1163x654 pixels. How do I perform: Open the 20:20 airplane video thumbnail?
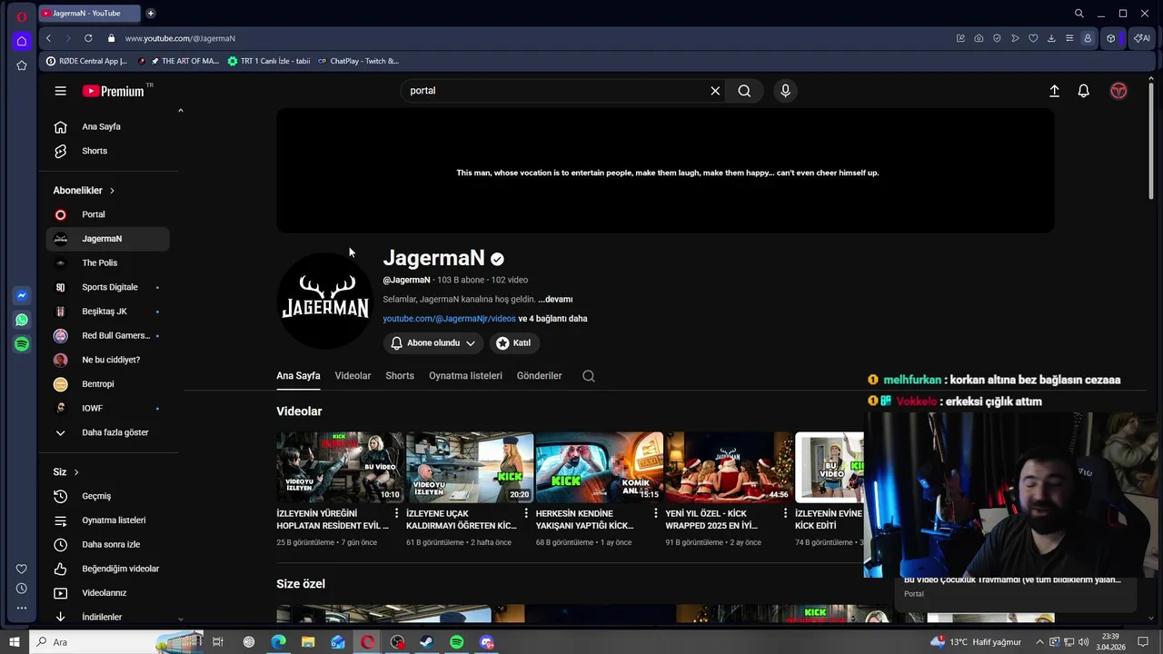click(470, 467)
